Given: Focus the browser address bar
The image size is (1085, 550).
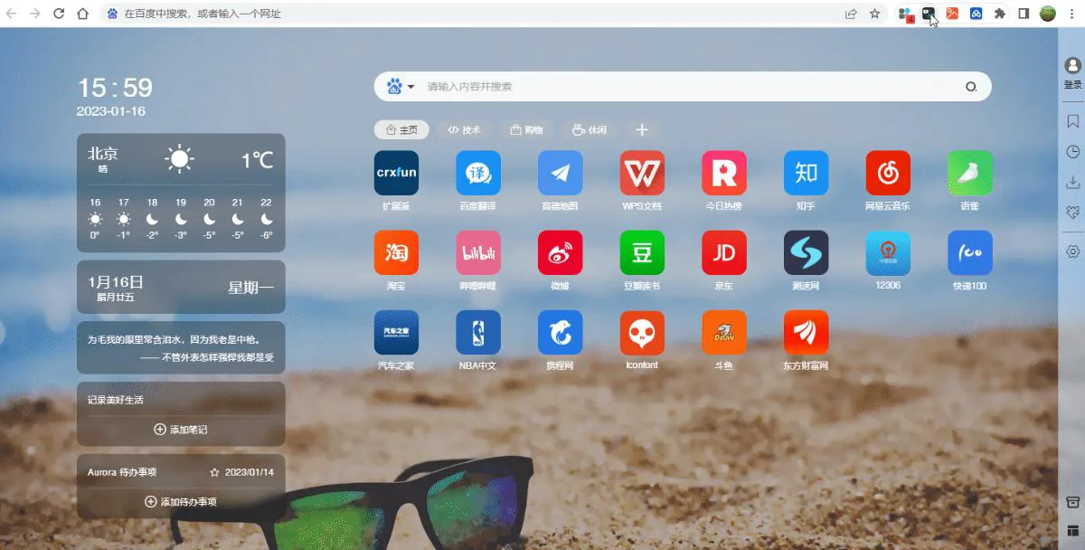Looking at the screenshot, I should point(470,14).
